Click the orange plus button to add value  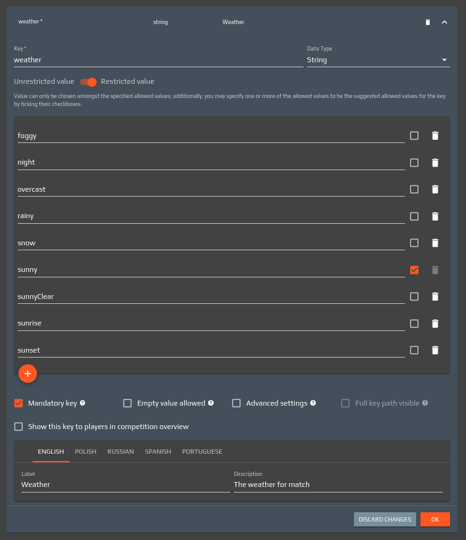[28, 374]
